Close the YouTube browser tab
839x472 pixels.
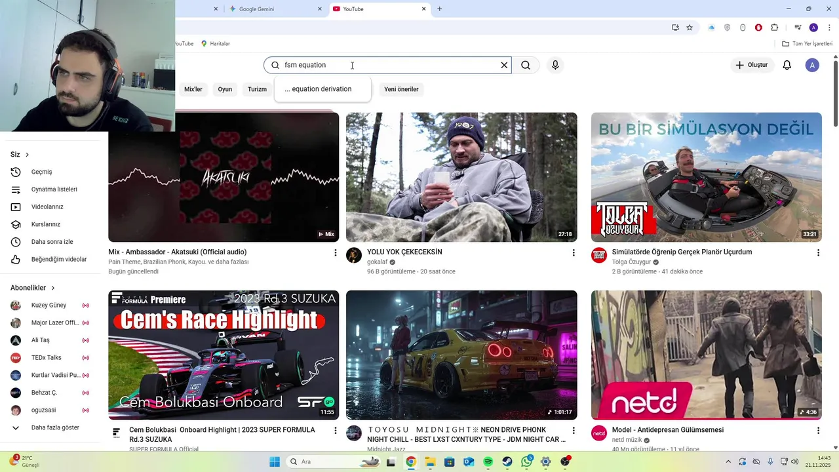click(x=423, y=9)
